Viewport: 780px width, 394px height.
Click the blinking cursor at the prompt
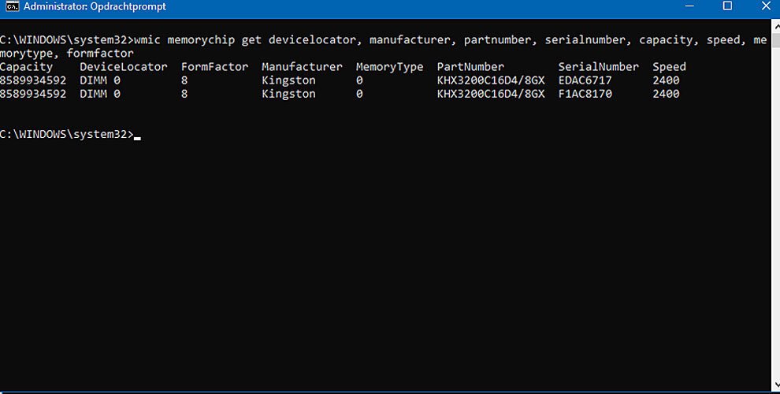coord(137,139)
